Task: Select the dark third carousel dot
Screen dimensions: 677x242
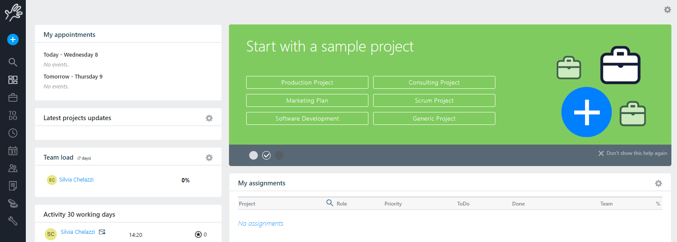Action: click(x=279, y=155)
